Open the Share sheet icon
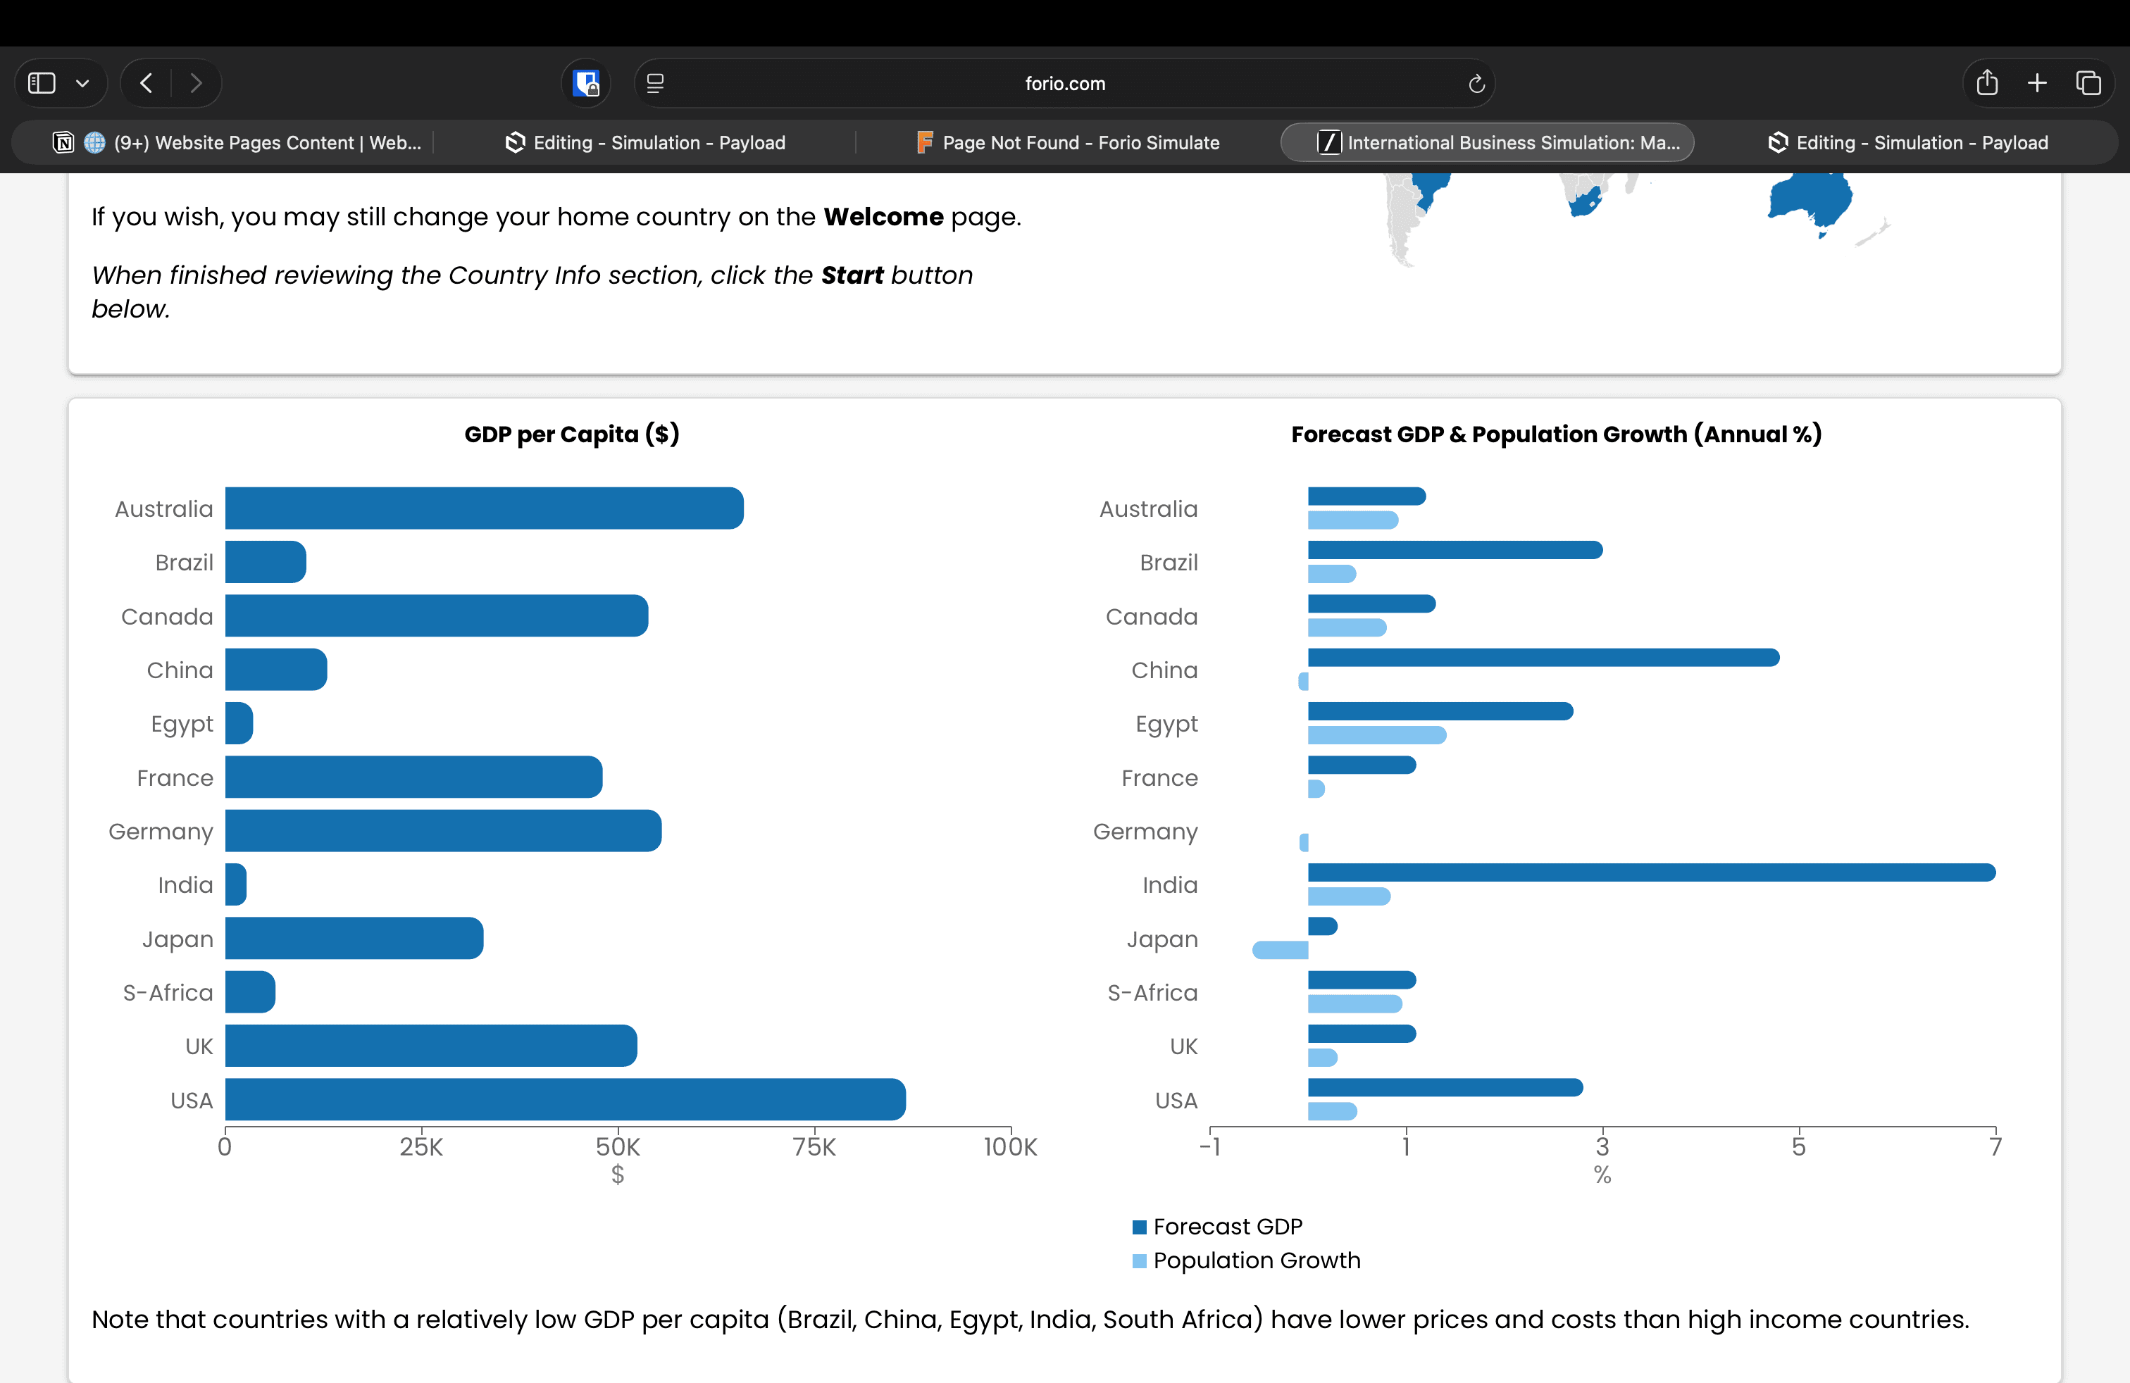Viewport: 2130px width, 1383px height. [1987, 83]
